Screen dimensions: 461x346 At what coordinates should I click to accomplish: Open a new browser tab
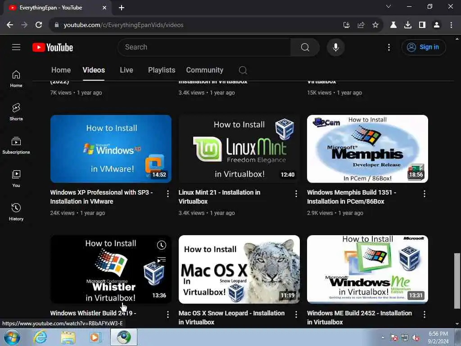pos(122,8)
